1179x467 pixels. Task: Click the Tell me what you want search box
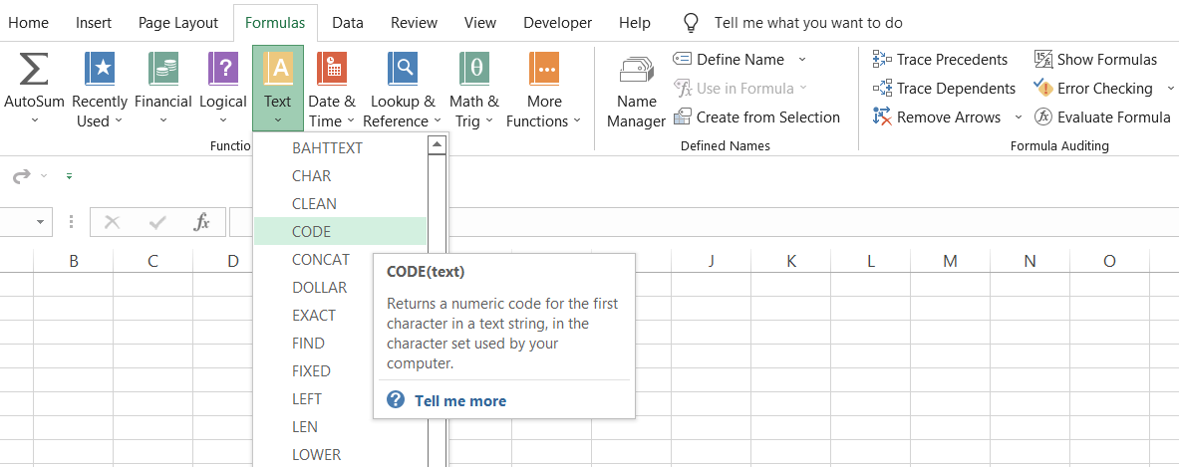(x=808, y=22)
